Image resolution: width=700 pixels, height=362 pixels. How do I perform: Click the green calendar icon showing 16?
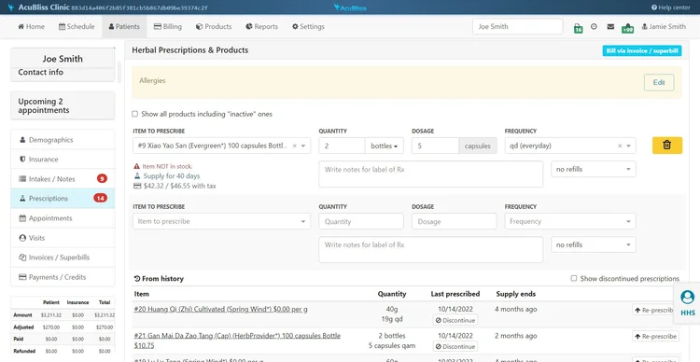click(x=578, y=28)
